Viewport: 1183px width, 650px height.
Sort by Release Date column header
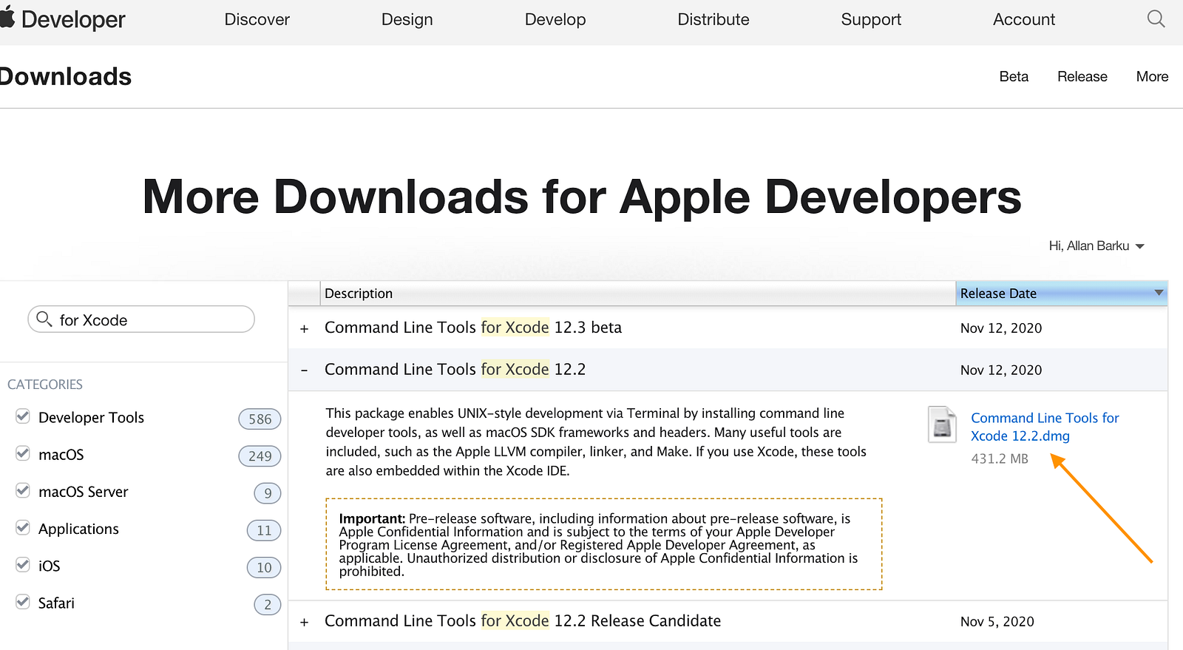click(x=1061, y=294)
